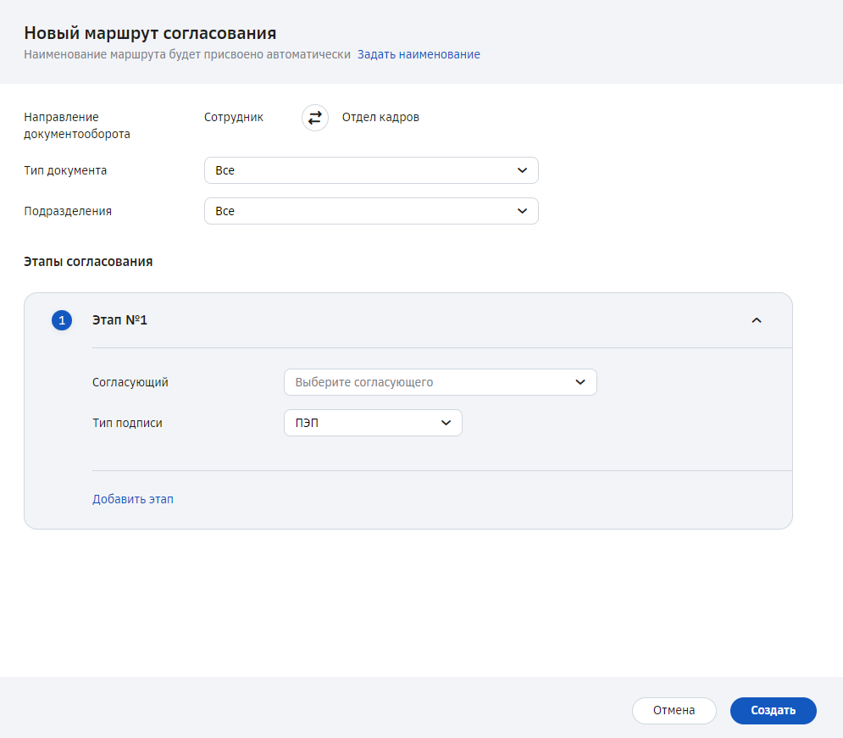Collapse Этап №1 with chevron
Image resolution: width=843 pixels, height=738 pixels.
pyautogui.click(x=757, y=320)
